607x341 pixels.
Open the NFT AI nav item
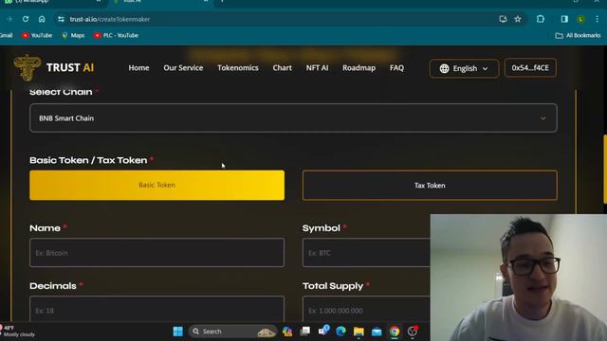click(x=317, y=67)
